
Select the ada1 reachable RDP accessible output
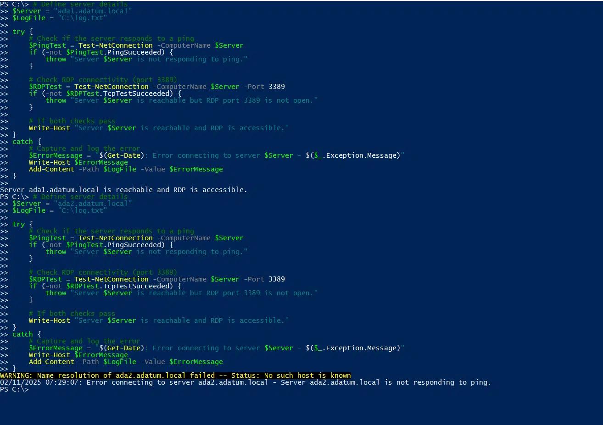[124, 189]
